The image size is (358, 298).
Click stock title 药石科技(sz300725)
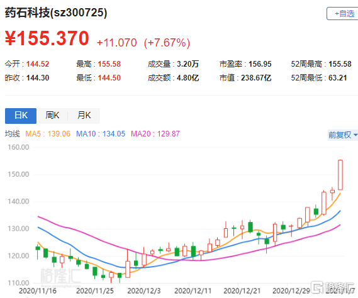56,13
